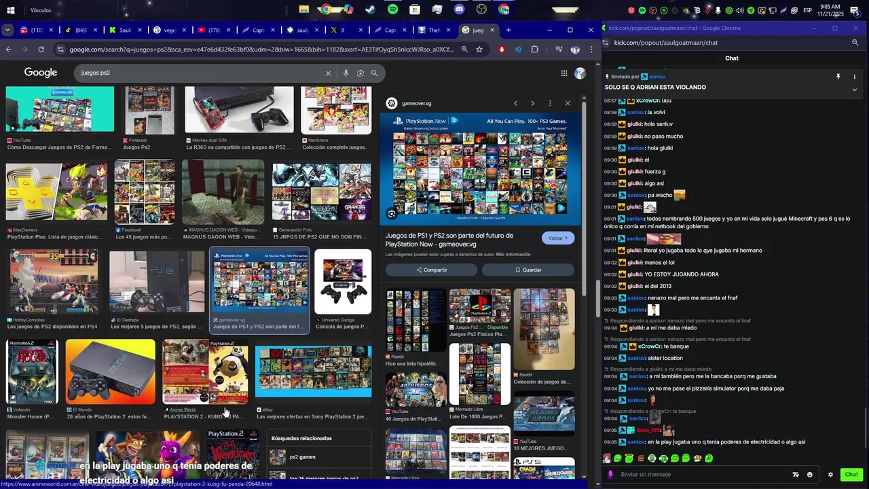869x489 pixels.
Task: Open the ESP language indicator in tray
Action: 807,10
